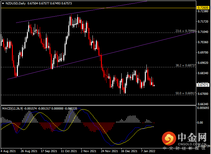This screenshot has width=211, height=154.
Task: Select the 0.71720 price axis label
Action: pyautogui.click(x=202, y=22)
